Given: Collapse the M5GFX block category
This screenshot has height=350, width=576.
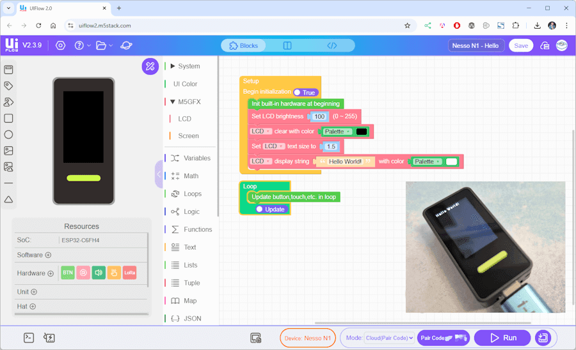Looking at the screenshot, I should click(x=188, y=102).
